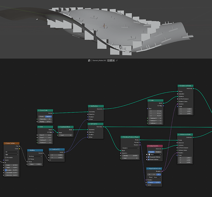Click the Cube Size Y field
This screenshot has height=197, width=212.
coord(155,113)
